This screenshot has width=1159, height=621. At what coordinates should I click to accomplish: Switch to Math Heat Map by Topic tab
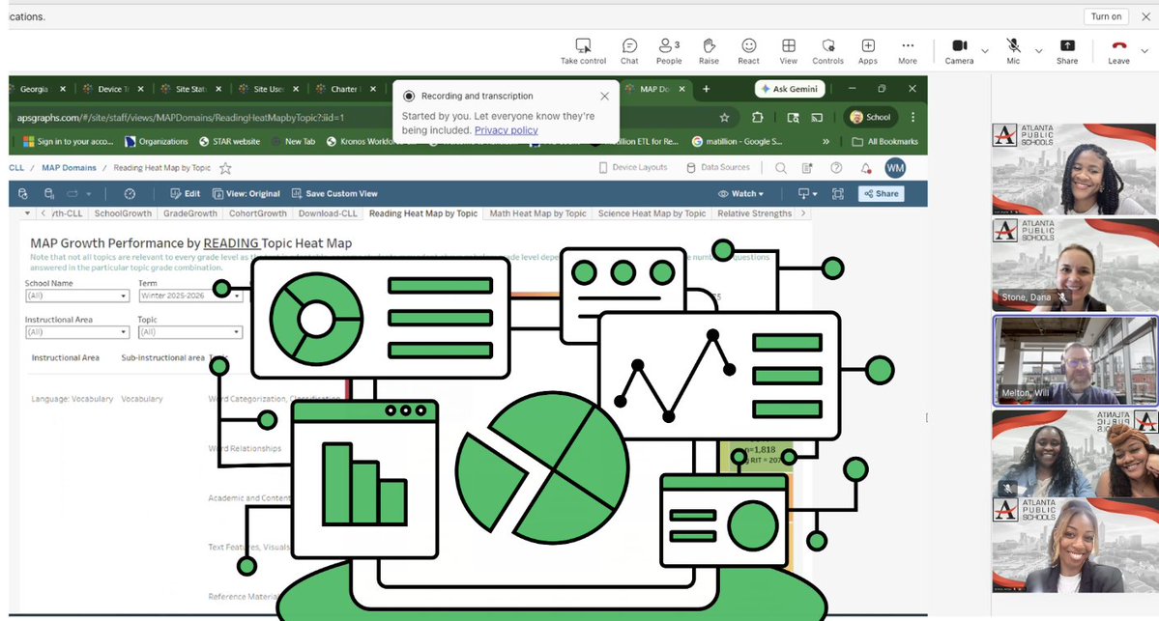coord(537,213)
